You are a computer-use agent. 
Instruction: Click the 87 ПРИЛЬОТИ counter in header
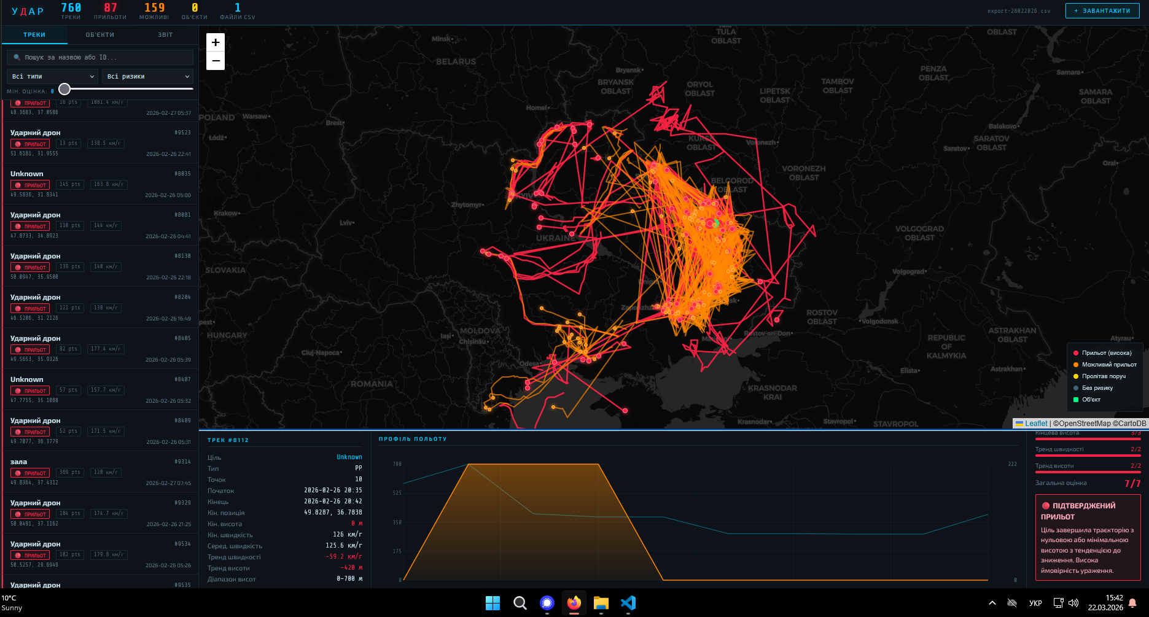111,11
